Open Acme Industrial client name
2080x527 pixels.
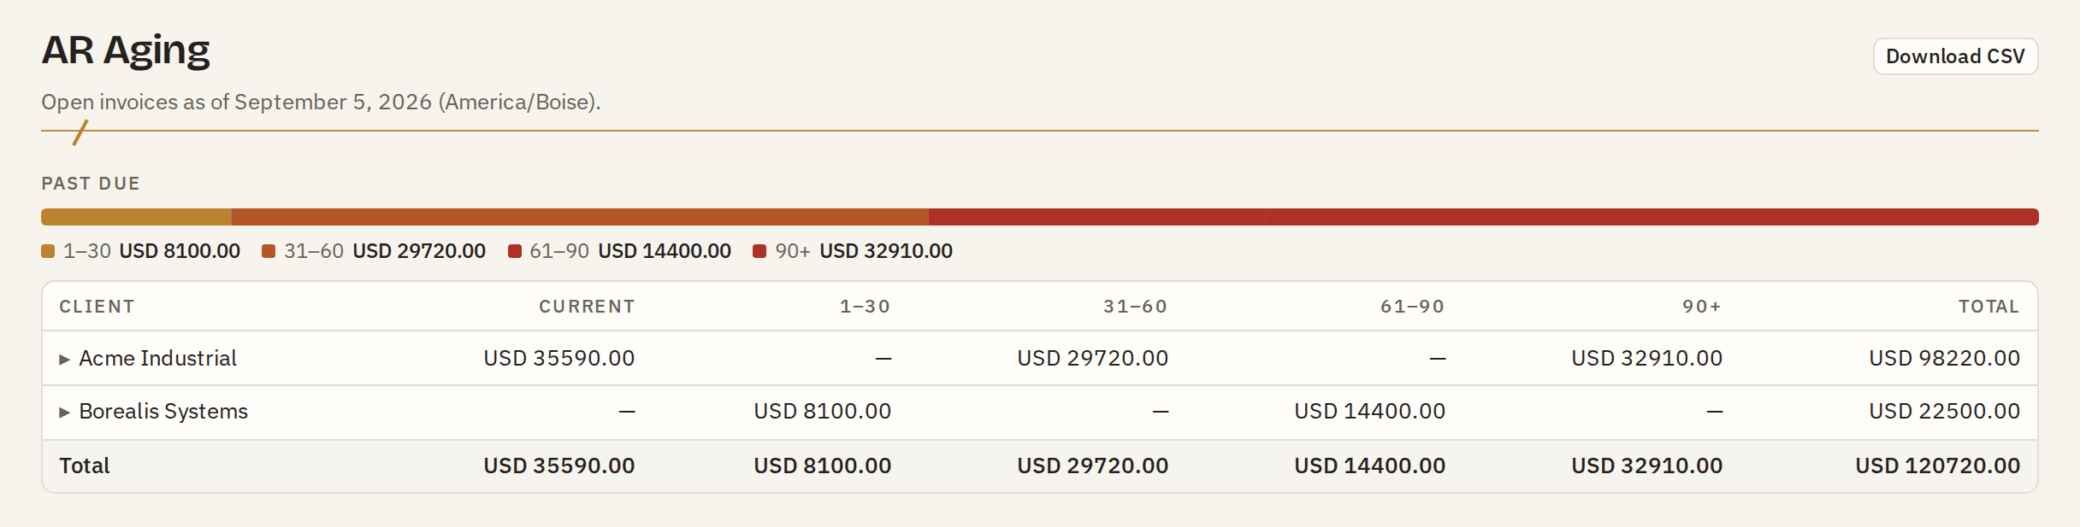[157, 358]
